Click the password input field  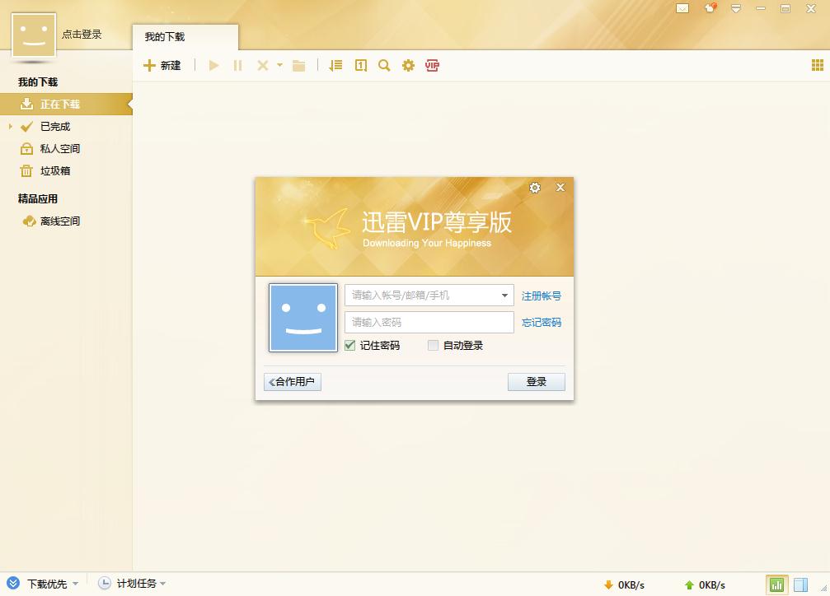pyautogui.click(x=429, y=322)
